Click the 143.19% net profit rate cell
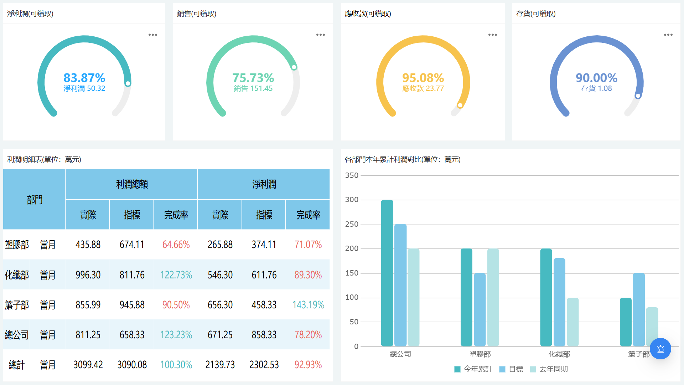Screen dimensions: 684x385 308,305
